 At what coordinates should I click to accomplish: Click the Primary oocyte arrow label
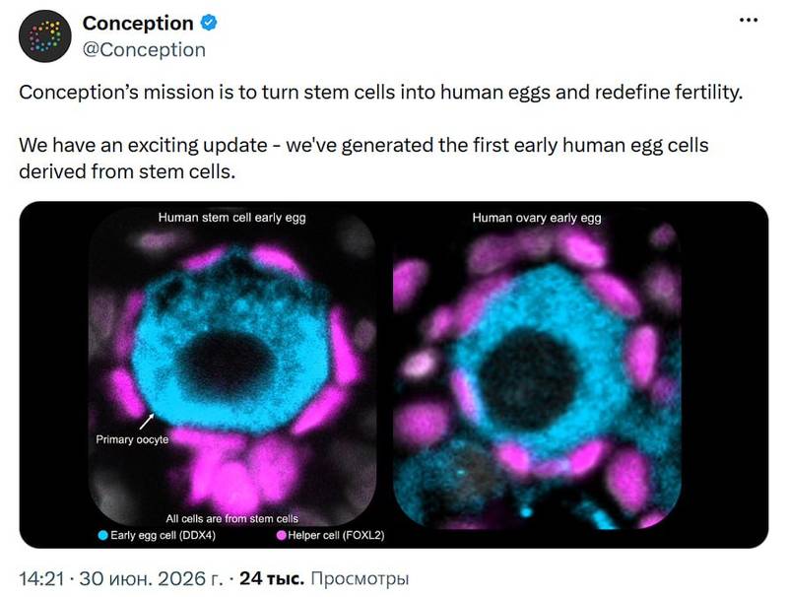coord(132,439)
